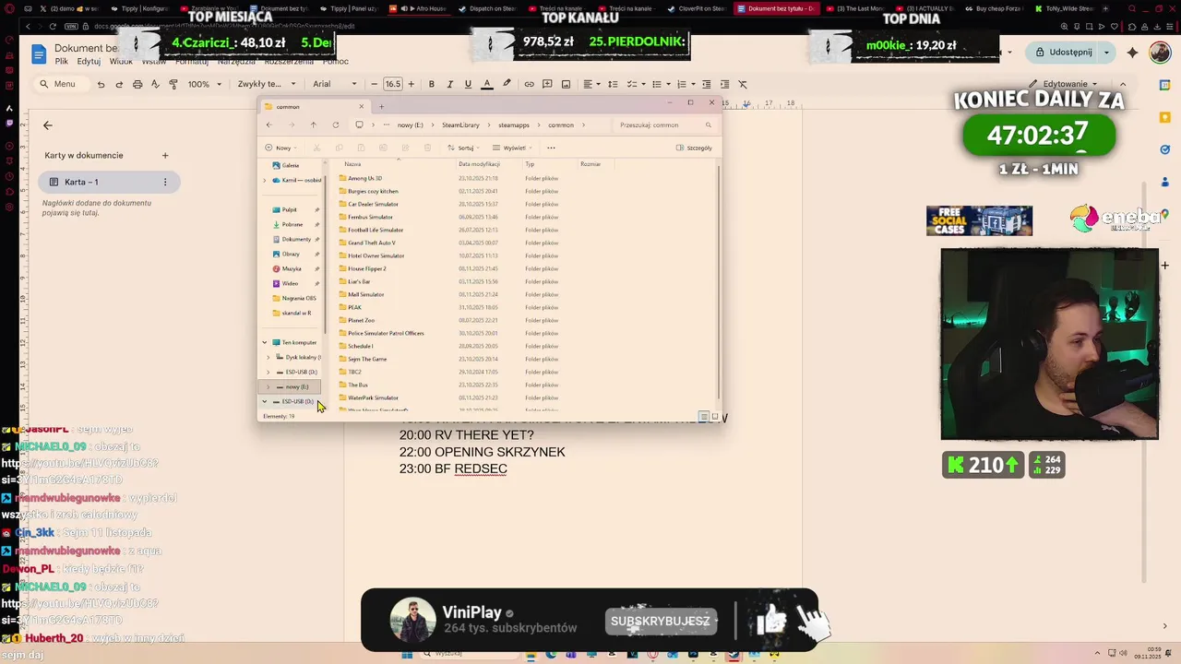Decrease the font size
This screenshot has width=1181, height=664.
[x=376, y=84]
